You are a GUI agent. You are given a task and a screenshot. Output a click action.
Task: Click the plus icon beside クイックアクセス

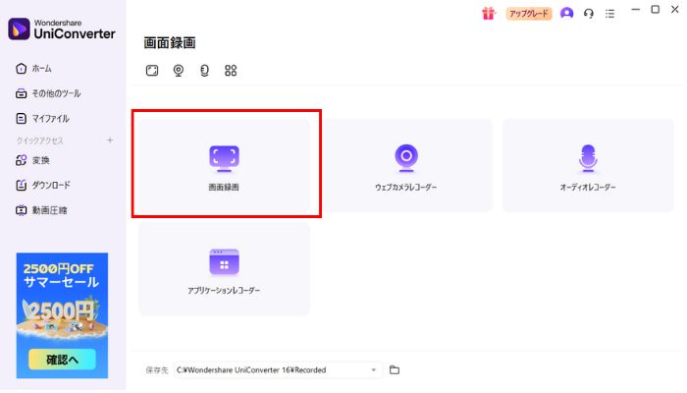click(110, 140)
